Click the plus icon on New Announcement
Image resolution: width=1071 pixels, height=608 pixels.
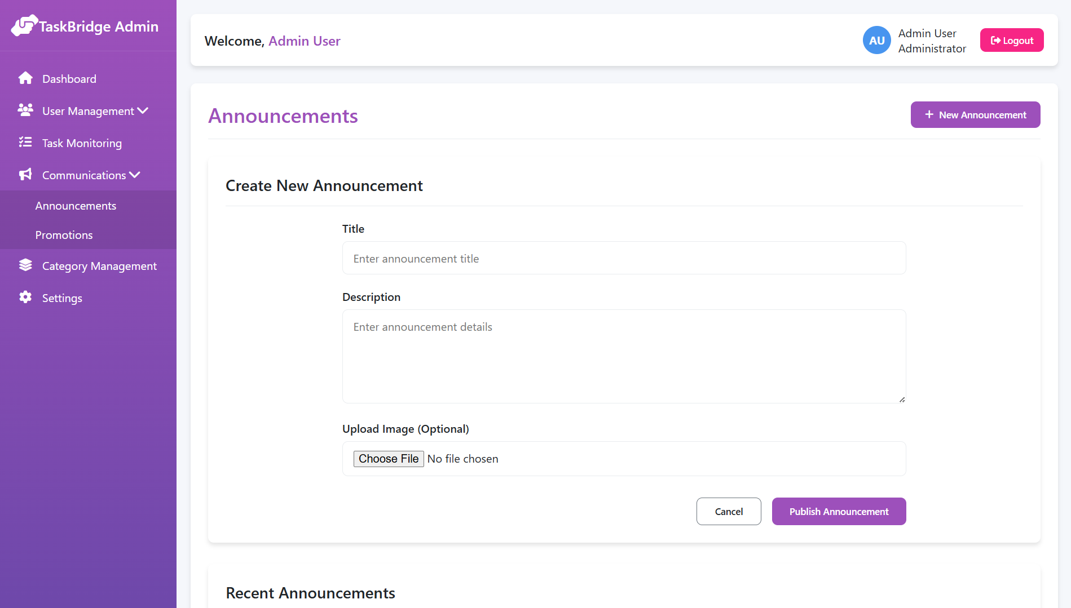pos(928,114)
